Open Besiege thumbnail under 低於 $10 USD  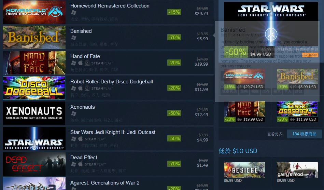click(x=244, y=170)
